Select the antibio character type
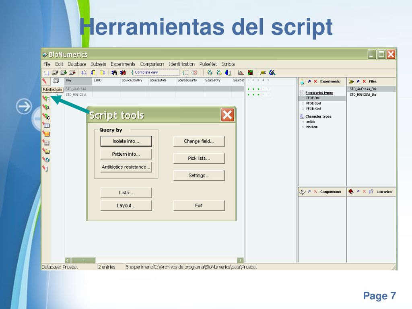 (x=311, y=122)
